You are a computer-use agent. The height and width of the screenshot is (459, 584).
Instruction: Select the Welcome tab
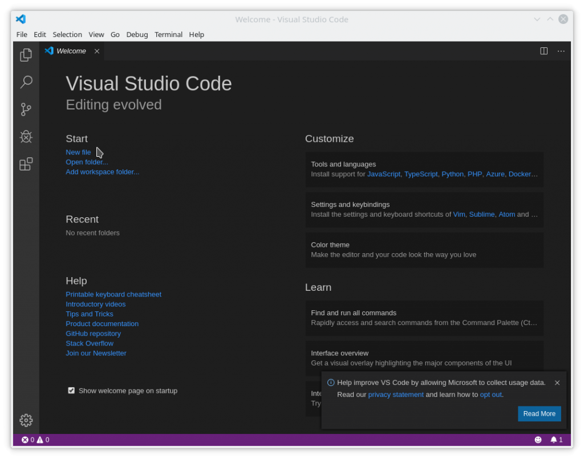tap(72, 51)
